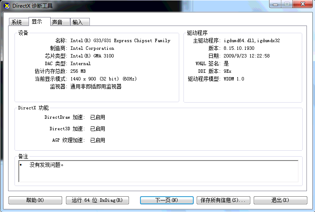Click the DirectX 诊断工具 window title
This screenshot has height=212, width=315.
[x=32, y=6]
